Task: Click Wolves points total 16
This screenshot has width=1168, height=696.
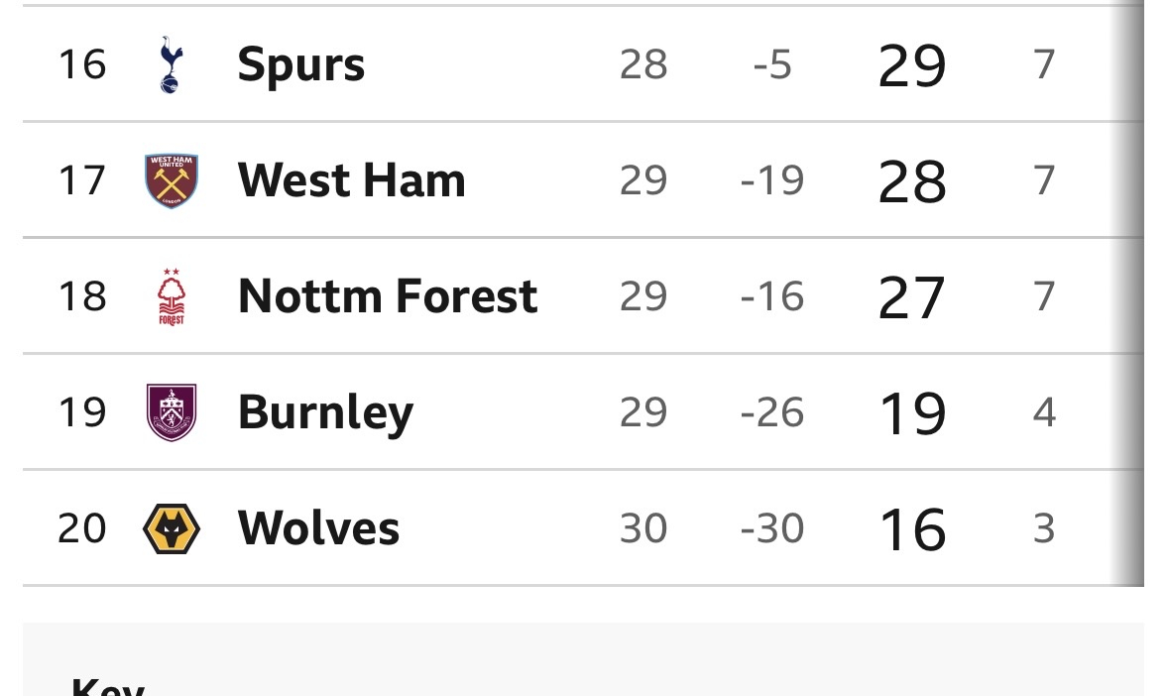Action: point(912,529)
